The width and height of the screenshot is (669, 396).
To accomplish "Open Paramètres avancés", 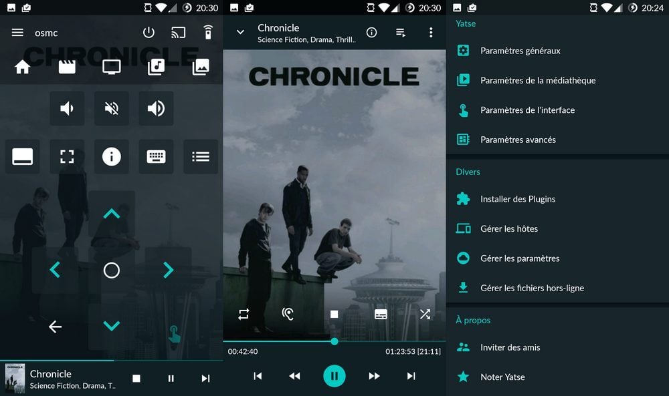I will (558, 140).
